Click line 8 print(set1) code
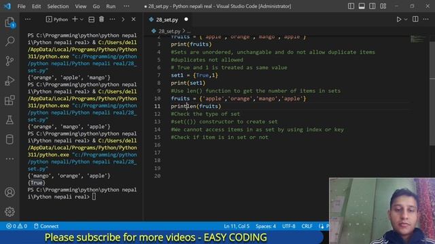 click(188, 83)
